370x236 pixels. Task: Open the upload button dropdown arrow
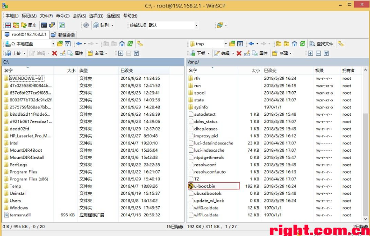coord(24,53)
